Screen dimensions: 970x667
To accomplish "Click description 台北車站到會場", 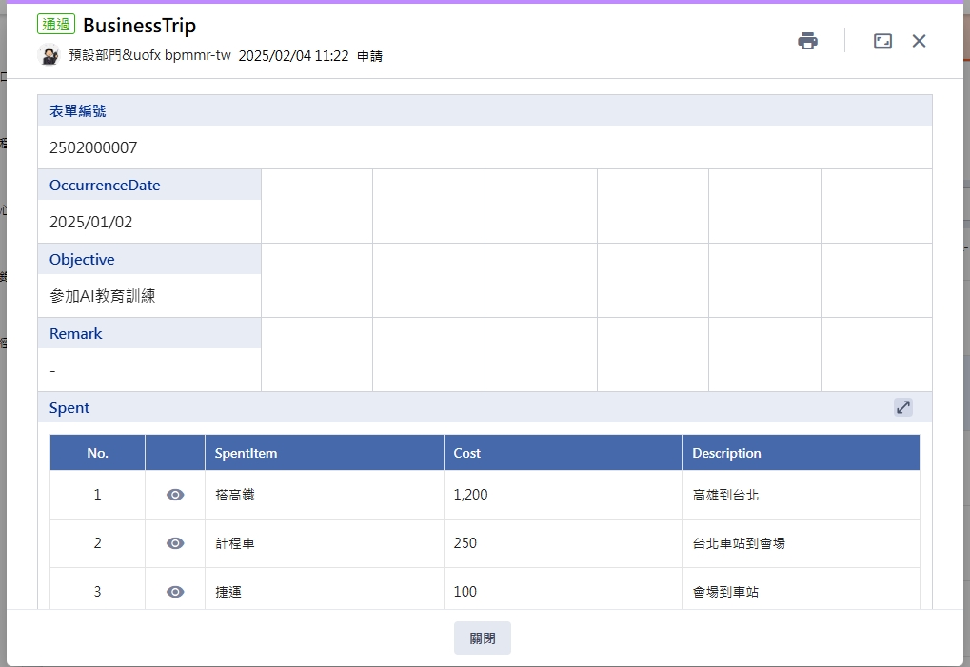I will pyautogui.click(x=739, y=543).
